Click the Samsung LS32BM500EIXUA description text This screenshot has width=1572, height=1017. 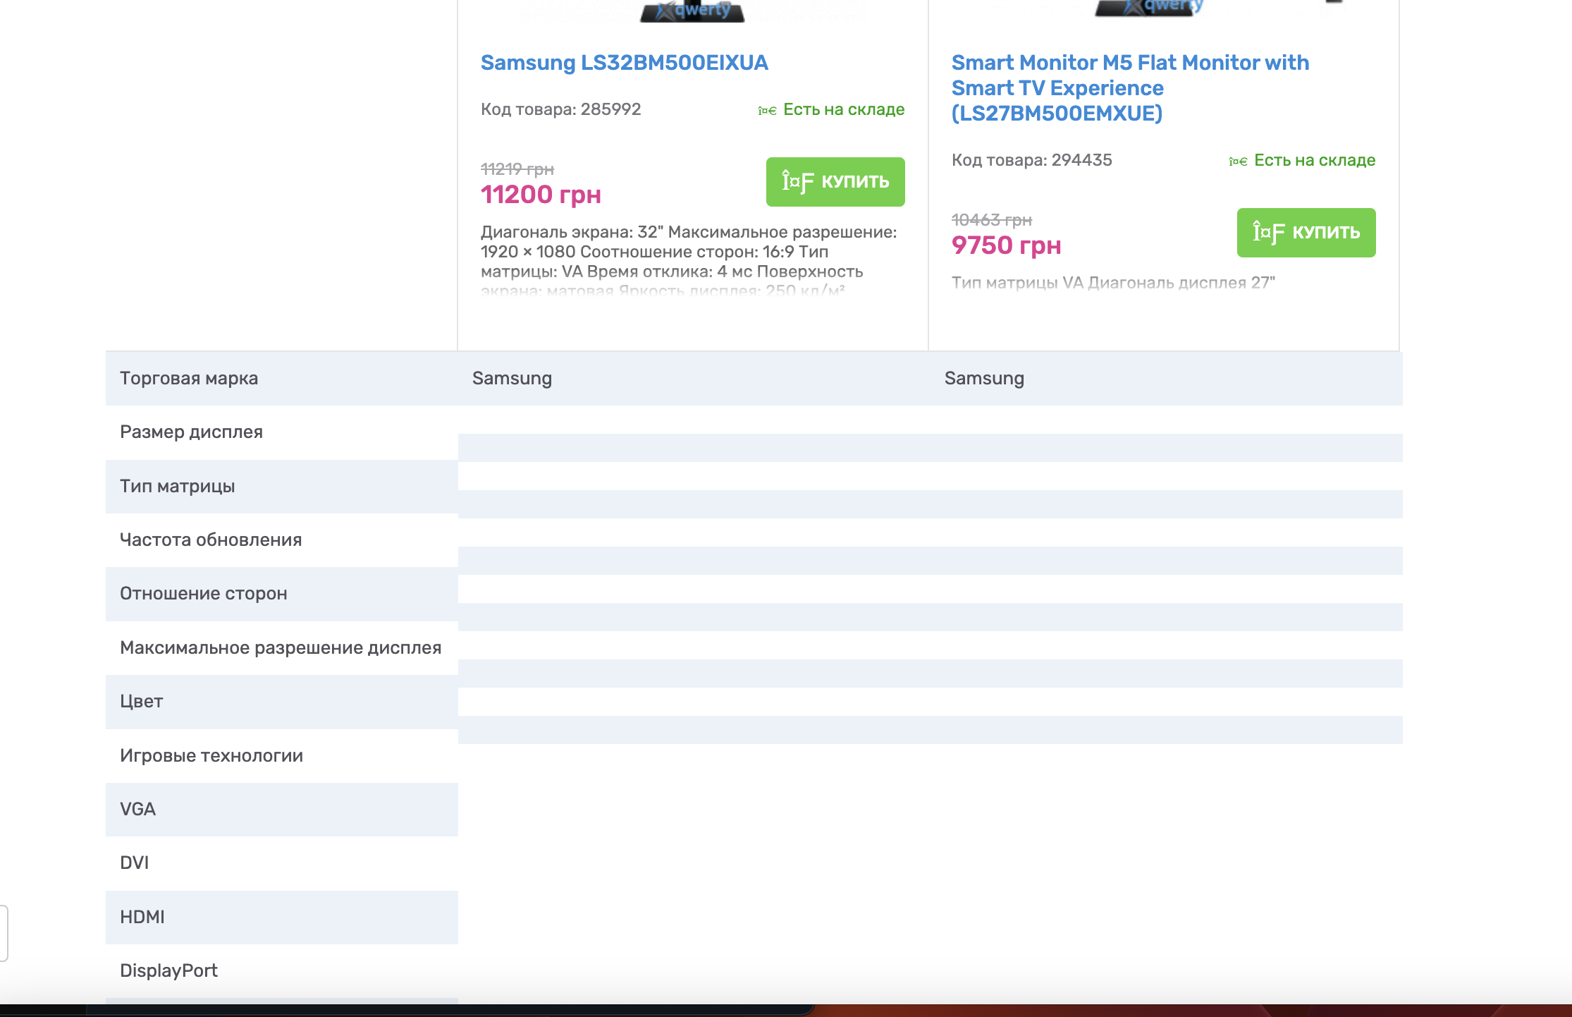[x=688, y=252]
